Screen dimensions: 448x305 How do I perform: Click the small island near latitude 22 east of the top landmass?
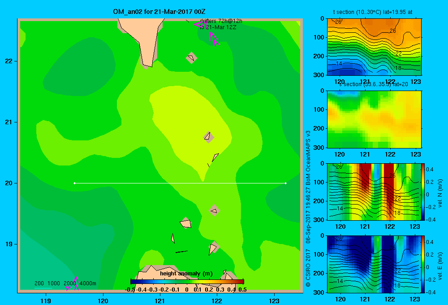pos(191,58)
